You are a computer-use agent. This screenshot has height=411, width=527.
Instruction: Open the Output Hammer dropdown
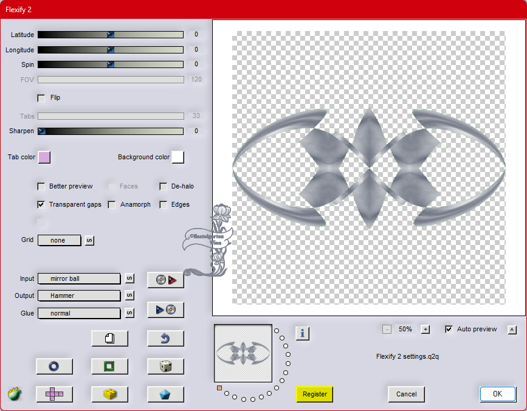pyautogui.click(x=79, y=295)
